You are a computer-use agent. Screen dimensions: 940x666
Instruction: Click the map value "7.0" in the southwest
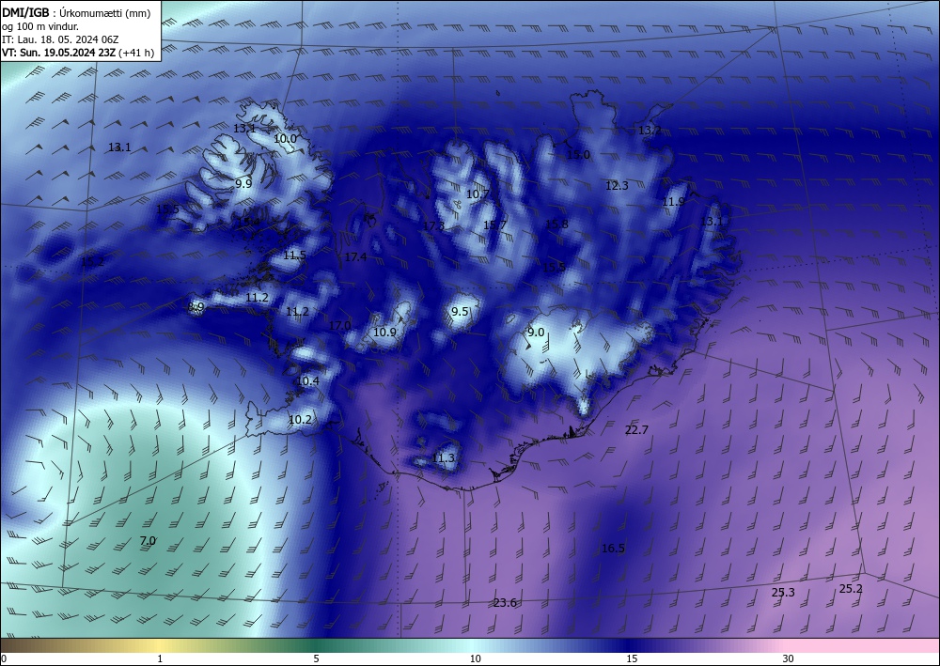click(148, 541)
